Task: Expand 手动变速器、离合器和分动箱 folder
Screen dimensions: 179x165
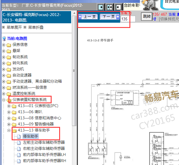Action: point(3,81)
